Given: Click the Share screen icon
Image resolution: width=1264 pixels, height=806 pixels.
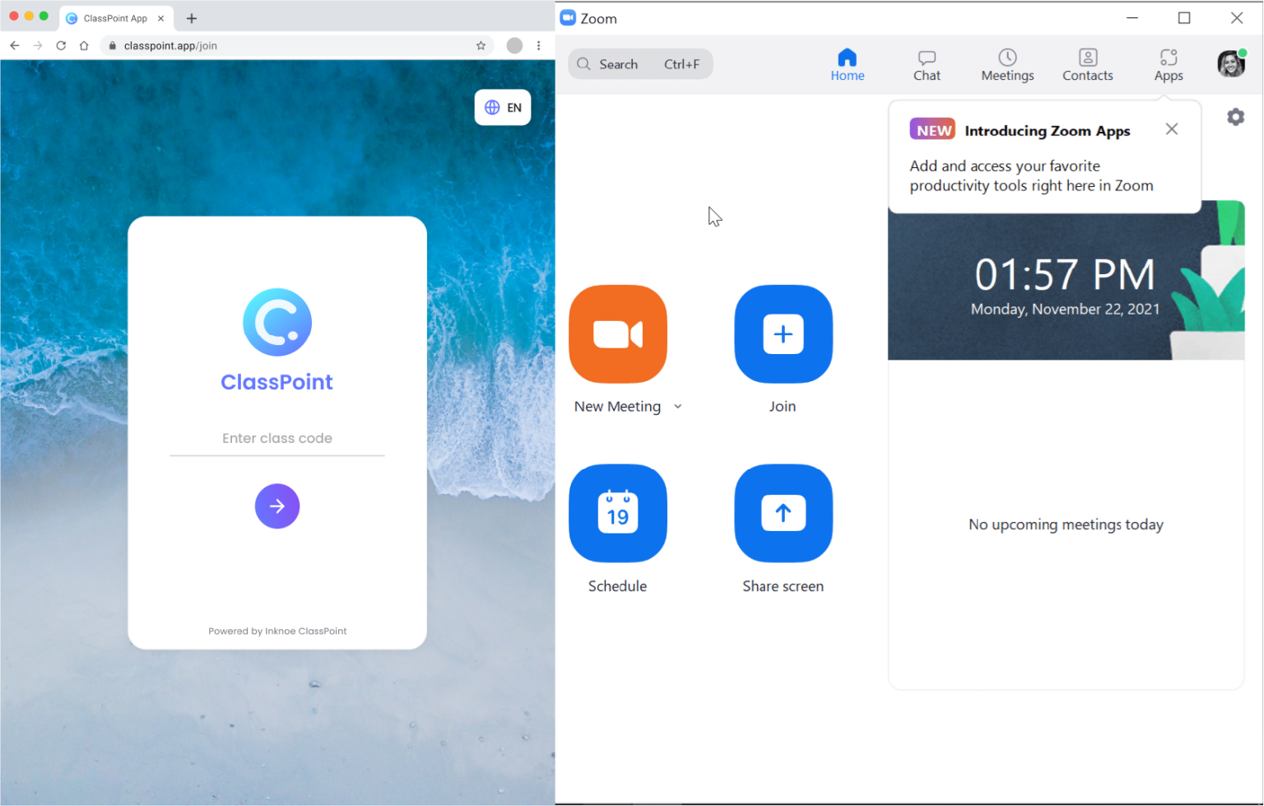Looking at the screenshot, I should coord(783,513).
